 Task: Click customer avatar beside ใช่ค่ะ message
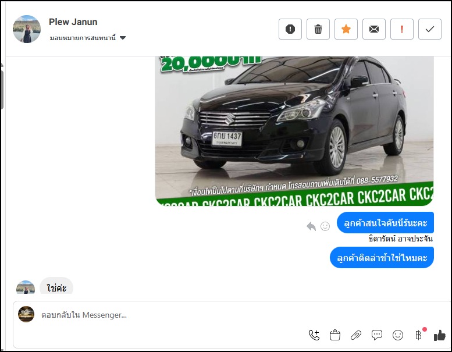click(26, 287)
